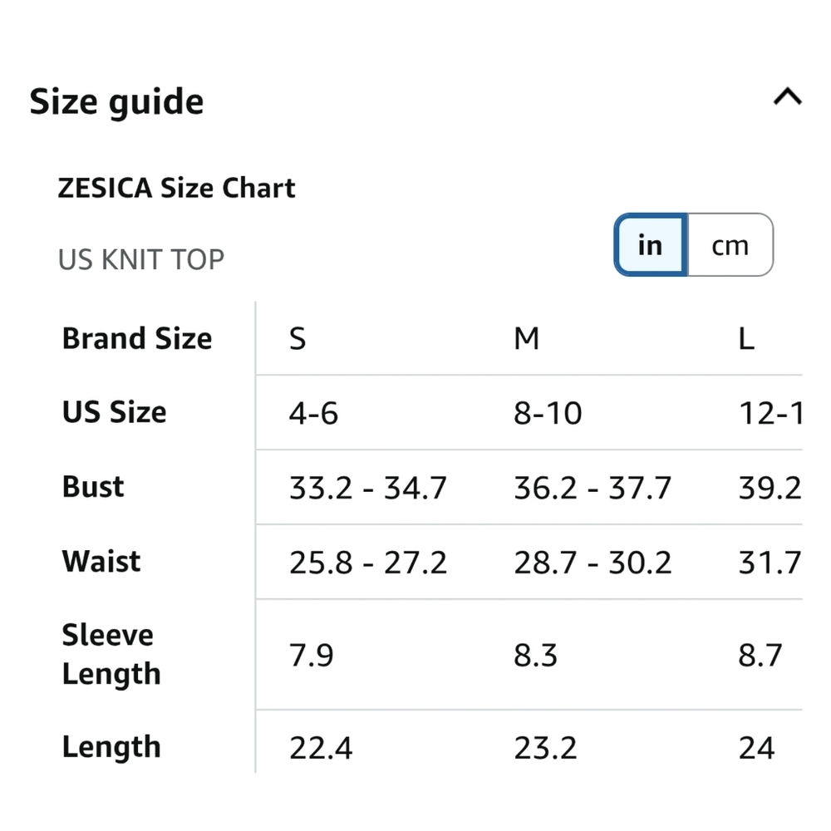The width and height of the screenshot is (831, 831).
Task: Click Waist value 25.8 - 27.2
Action: pos(368,563)
